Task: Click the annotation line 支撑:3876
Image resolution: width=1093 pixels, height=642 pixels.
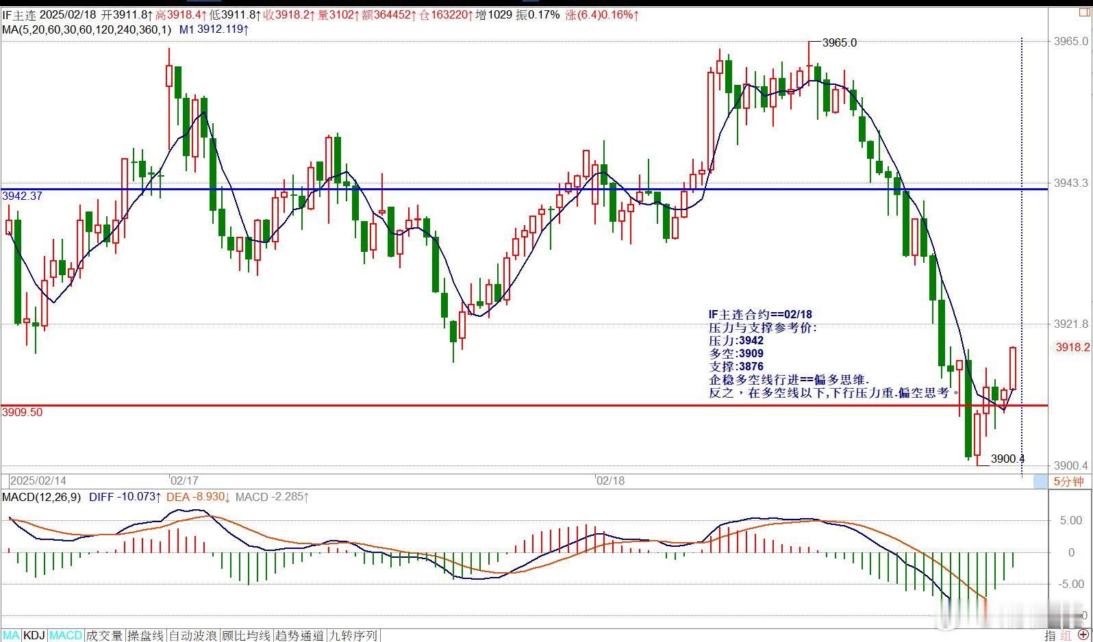Action: (736, 366)
